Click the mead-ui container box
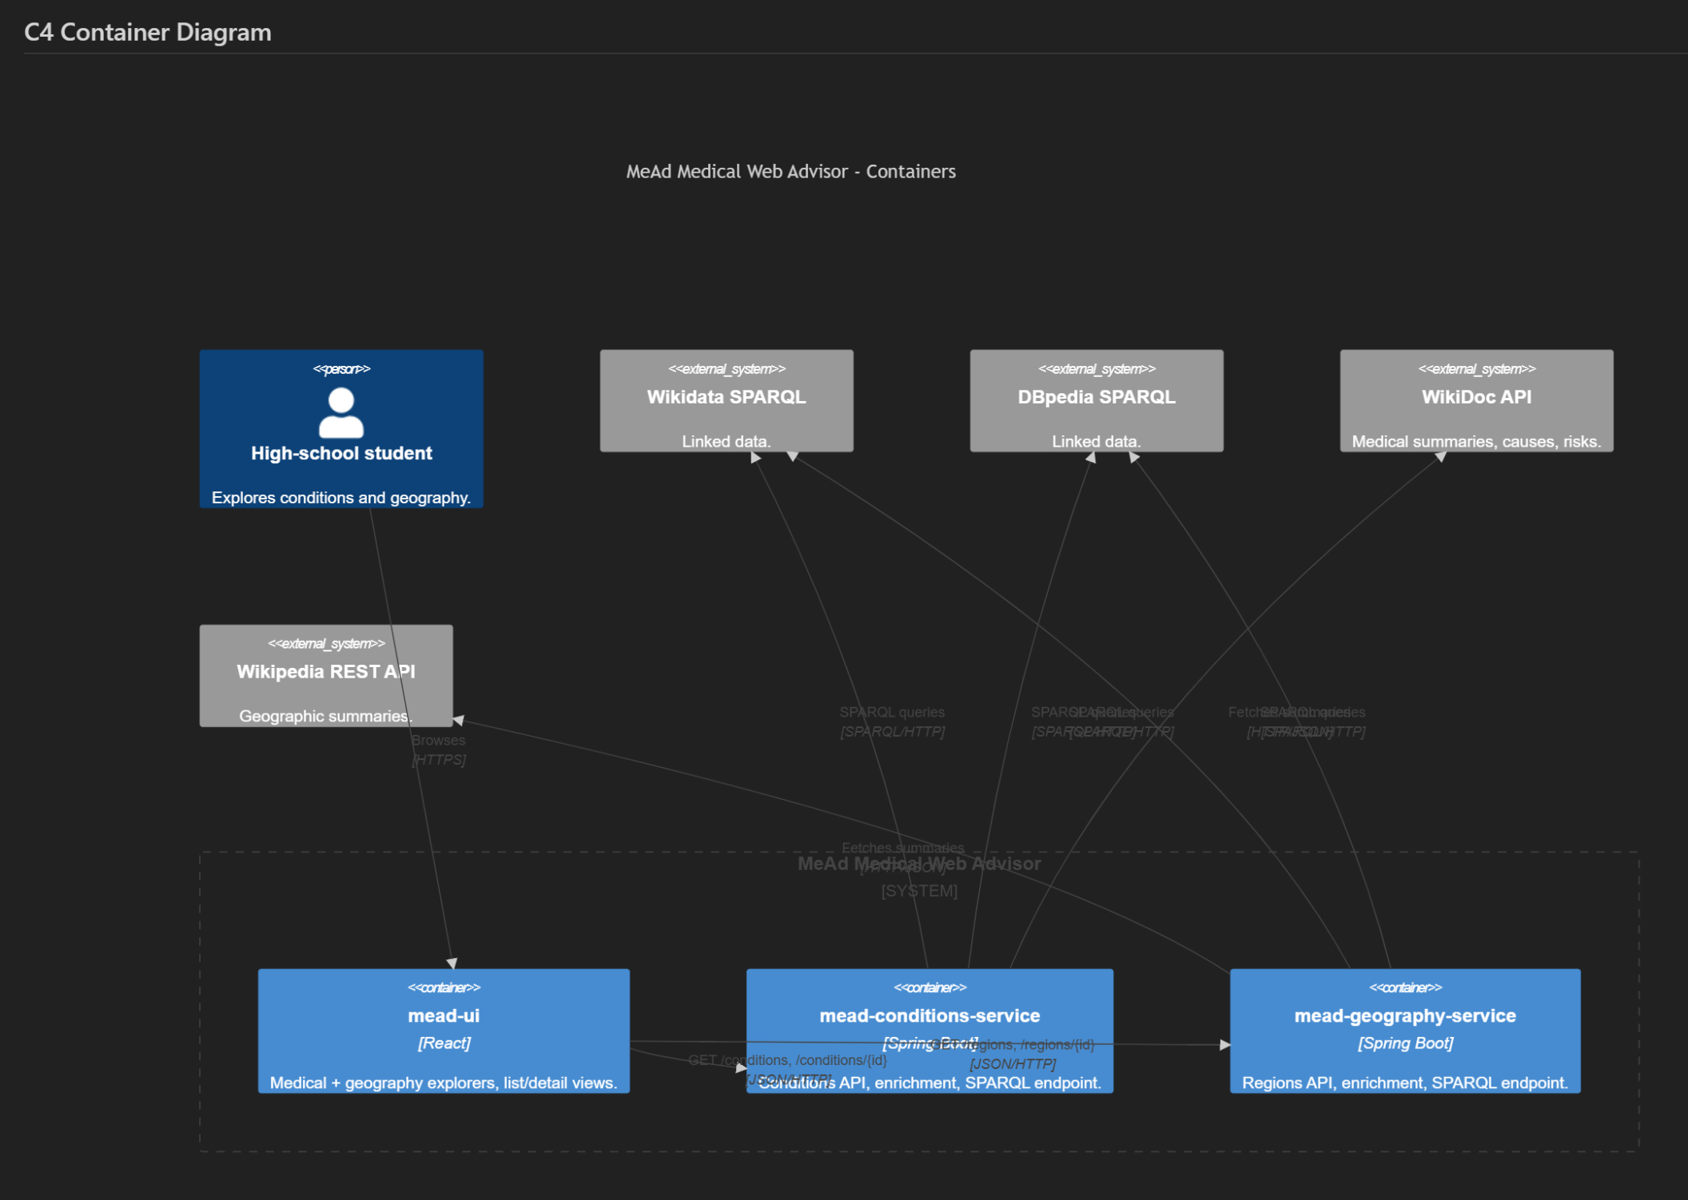The height and width of the screenshot is (1200, 1688). [444, 1030]
